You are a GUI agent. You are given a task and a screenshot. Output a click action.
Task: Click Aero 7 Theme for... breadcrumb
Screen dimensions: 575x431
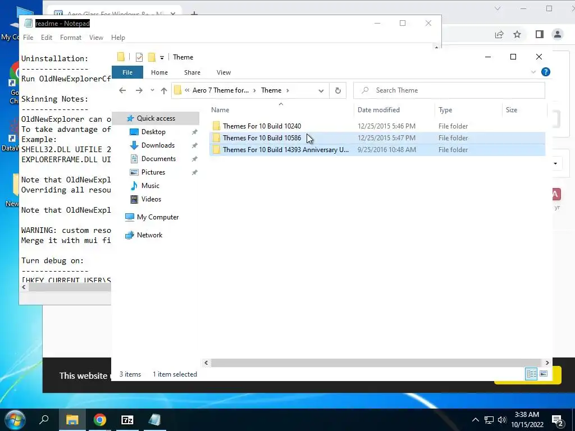point(220,90)
